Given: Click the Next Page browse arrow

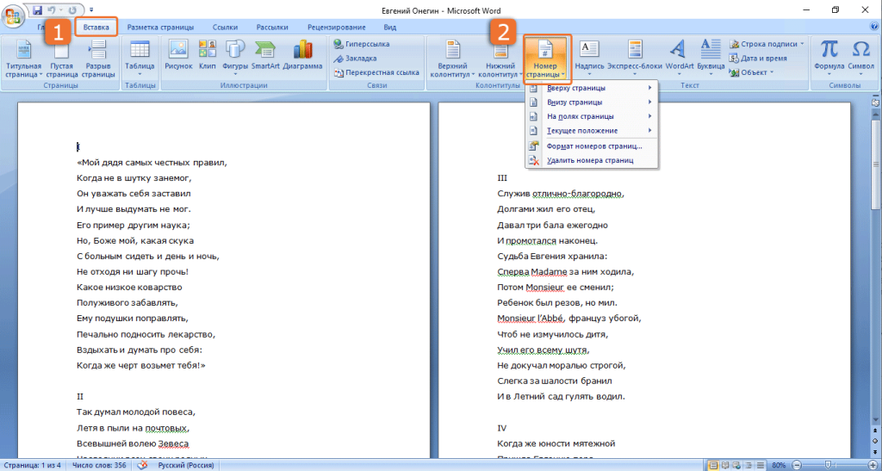Looking at the screenshot, I should (x=876, y=454).
